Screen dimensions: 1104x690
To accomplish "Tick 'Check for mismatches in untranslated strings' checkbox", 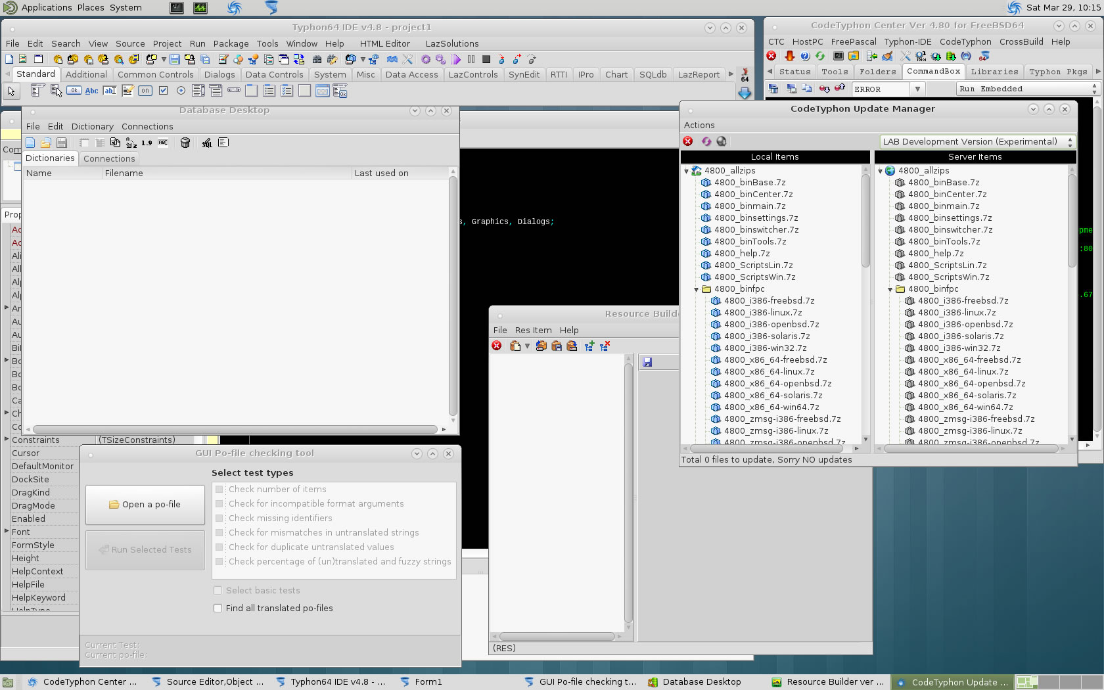I will pyautogui.click(x=219, y=533).
